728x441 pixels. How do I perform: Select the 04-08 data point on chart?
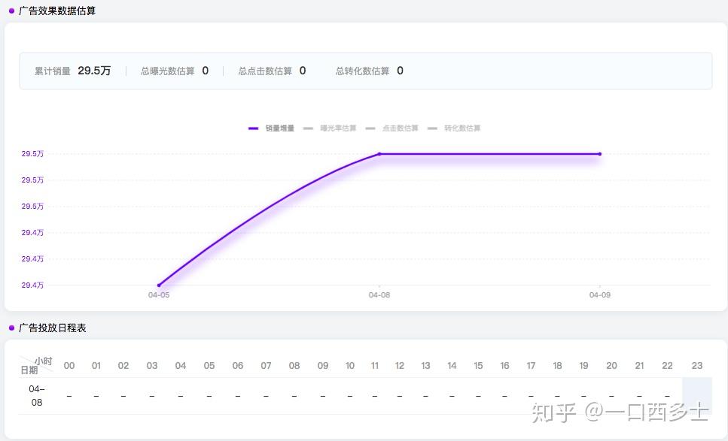point(379,154)
